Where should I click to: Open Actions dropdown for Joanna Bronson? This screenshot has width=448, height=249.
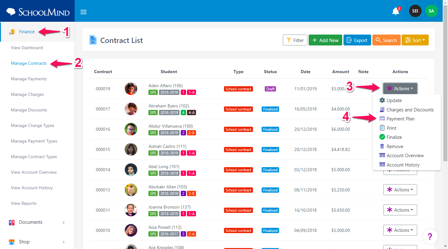(x=400, y=210)
